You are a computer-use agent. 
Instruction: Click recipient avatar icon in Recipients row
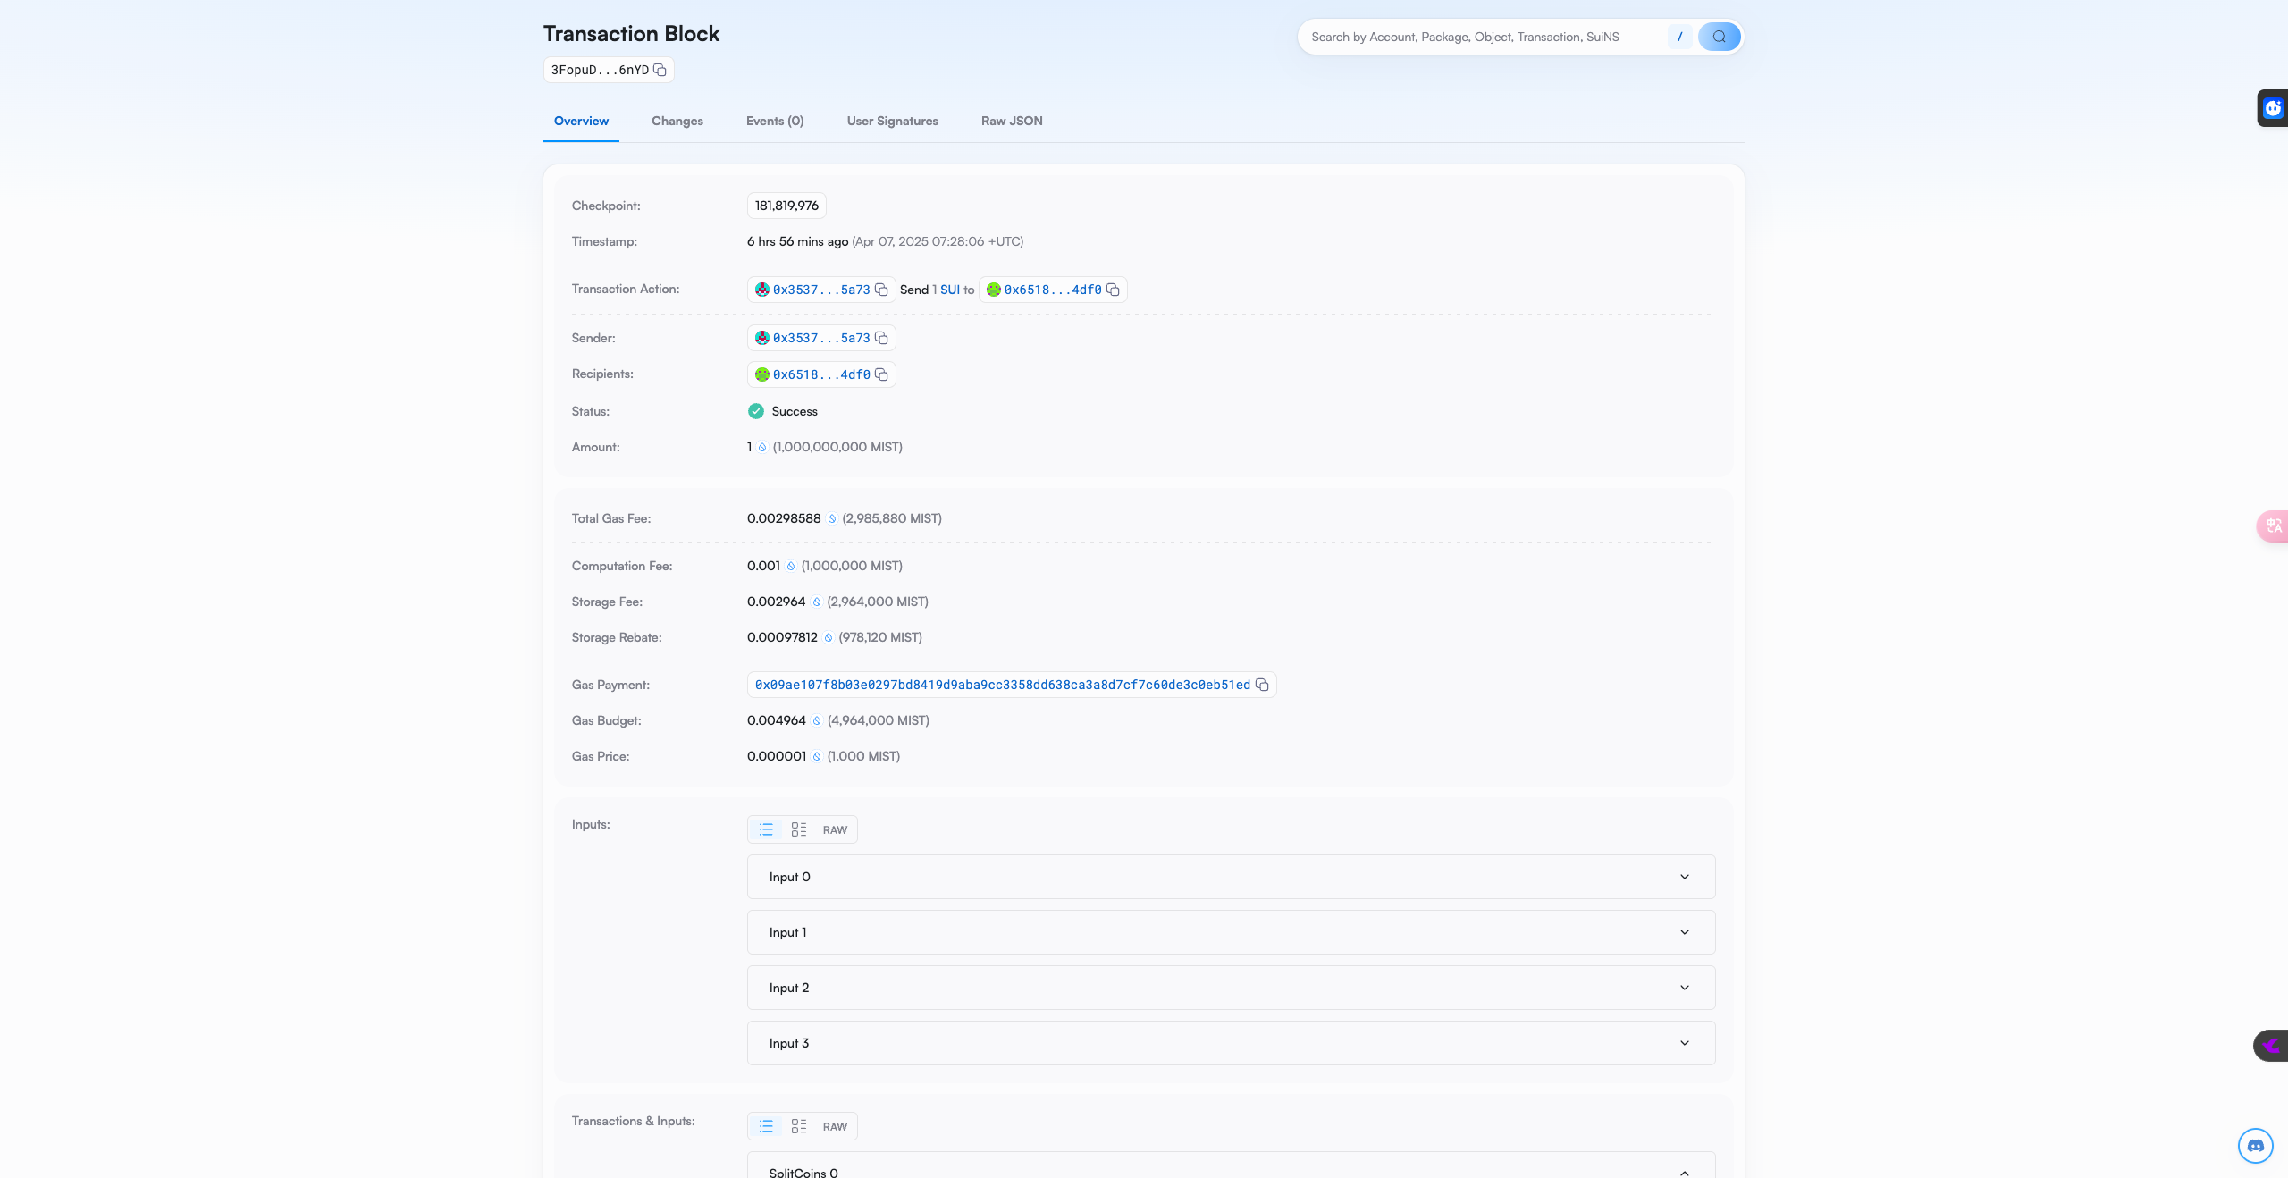tap(762, 374)
